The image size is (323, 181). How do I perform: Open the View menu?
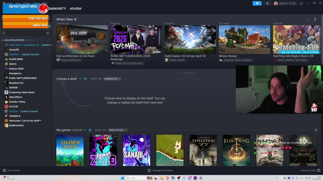(x=18, y=3)
